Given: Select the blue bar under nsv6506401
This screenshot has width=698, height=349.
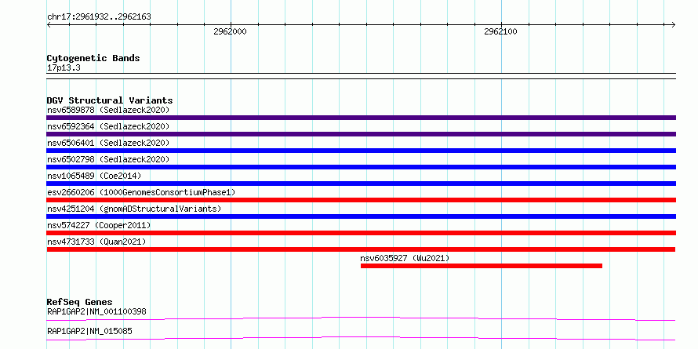Looking at the screenshot, I should coord(361,151).
